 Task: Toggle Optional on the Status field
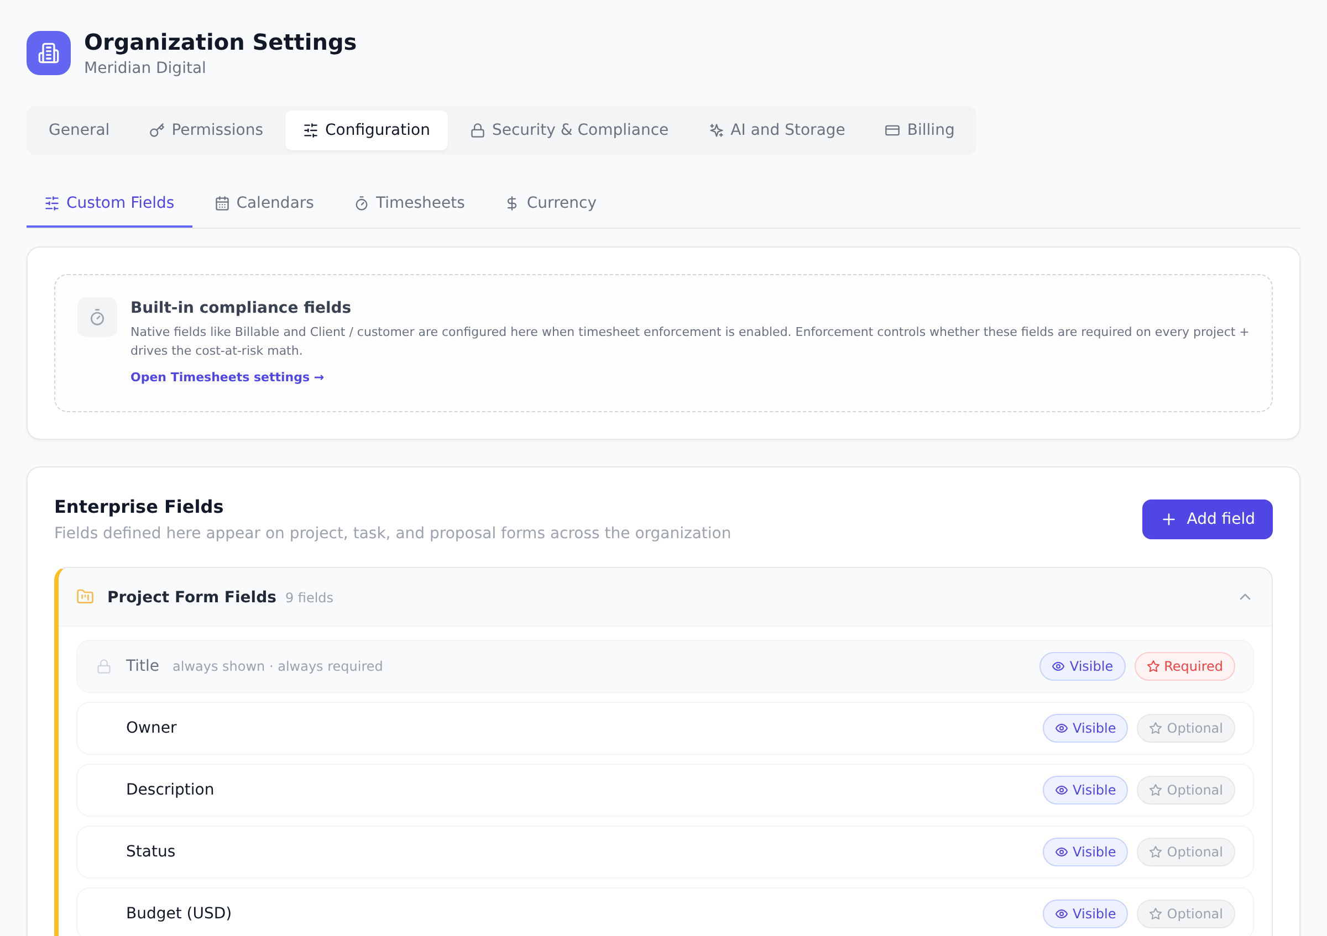pos(1185,851)
